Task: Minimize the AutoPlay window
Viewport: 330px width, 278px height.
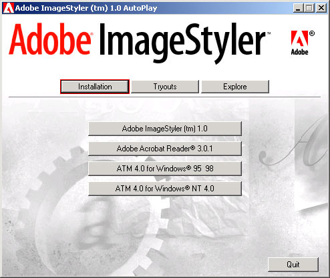Action: (x=298, y=8)
